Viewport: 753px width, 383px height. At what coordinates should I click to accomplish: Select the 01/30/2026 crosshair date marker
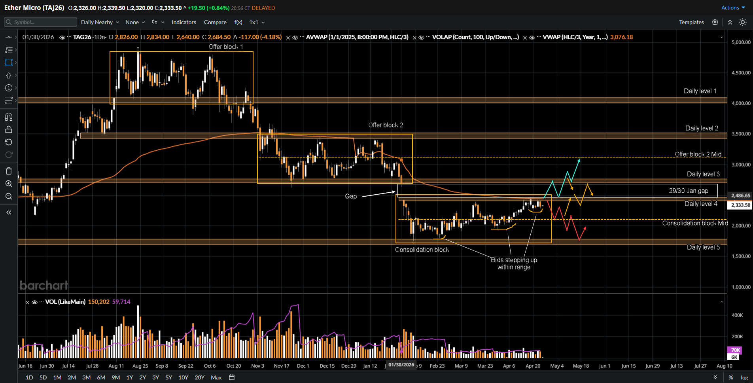tap(401, 365)
